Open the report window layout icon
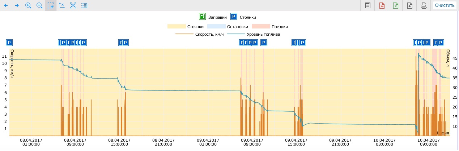The width and height of the screenshot is (459, 151). click(x=367, y=5)
